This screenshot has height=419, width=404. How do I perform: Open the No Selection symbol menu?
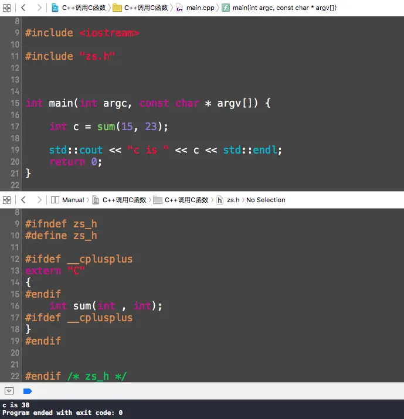(x=266, y=200)
